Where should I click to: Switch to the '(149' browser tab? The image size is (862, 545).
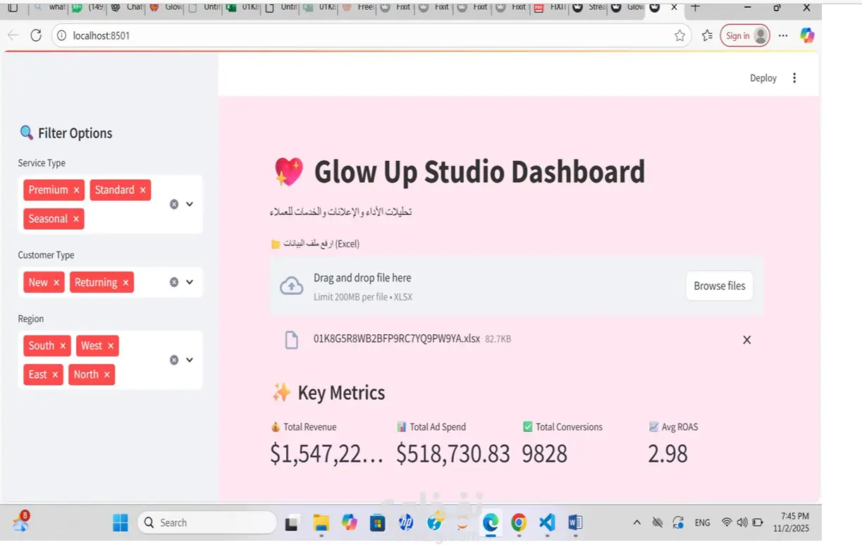(87, 7)
